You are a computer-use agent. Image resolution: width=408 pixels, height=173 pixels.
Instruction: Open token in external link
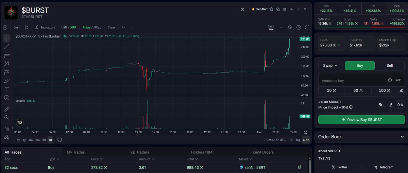pyautogui.click(x=285, y=9)
